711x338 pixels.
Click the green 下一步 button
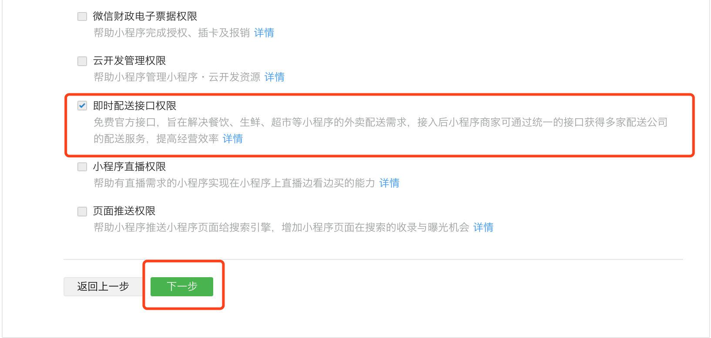(182, 287)
